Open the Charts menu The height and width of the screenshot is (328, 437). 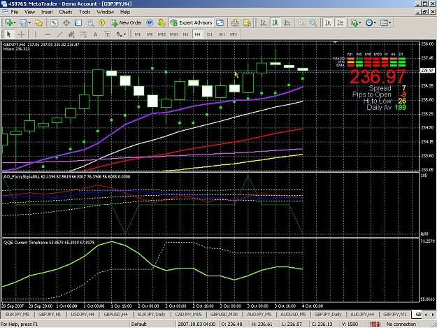pos(66,12)
